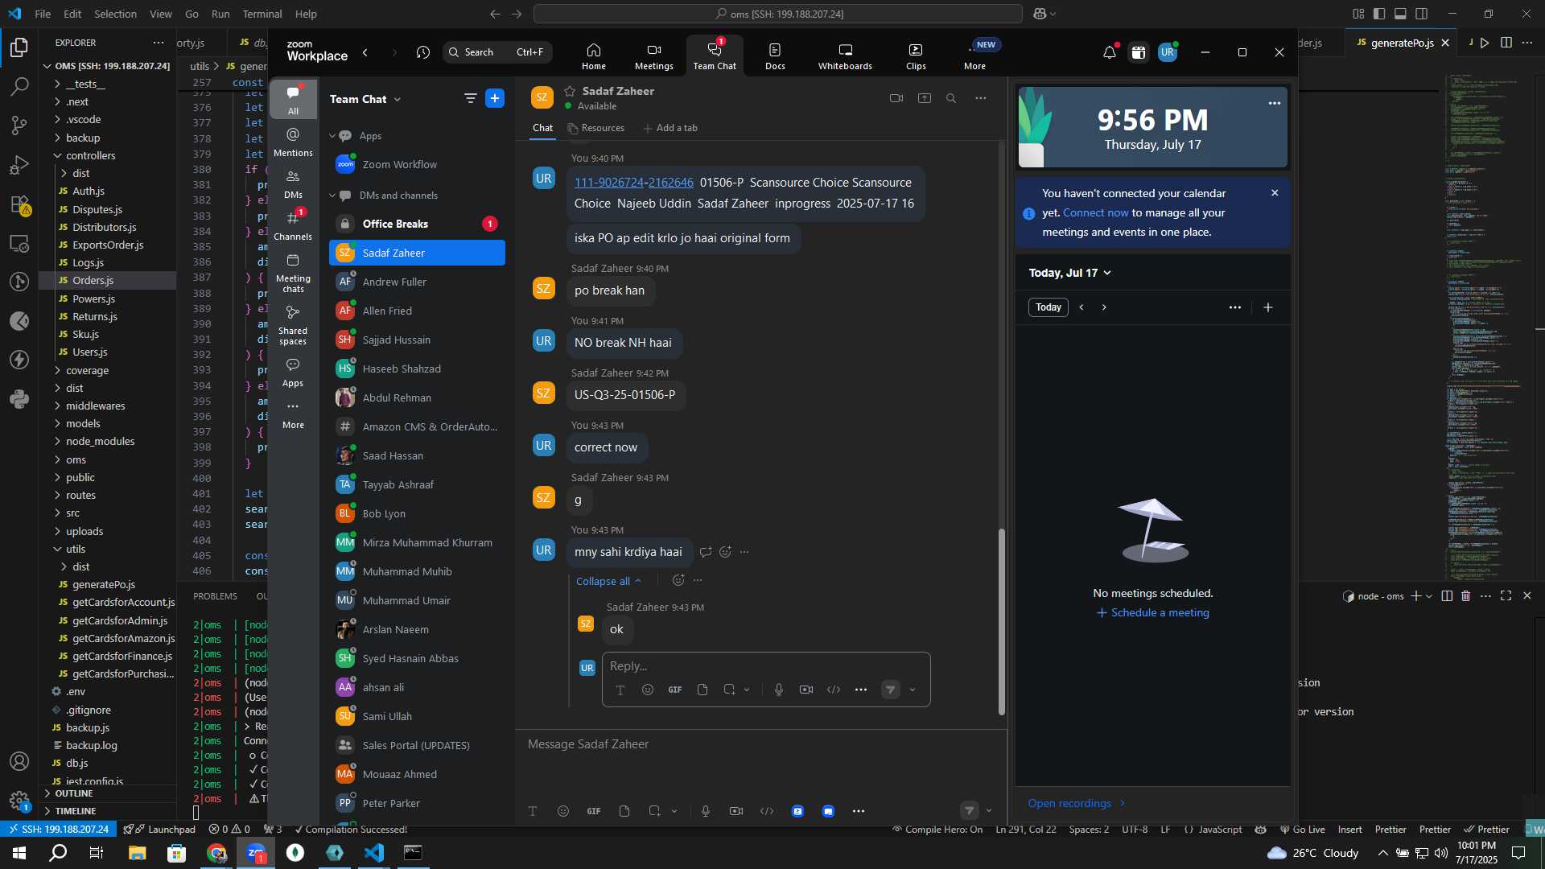Click Message Sadaf Zaheer input field
The image size is (1545, 869).
760,744
